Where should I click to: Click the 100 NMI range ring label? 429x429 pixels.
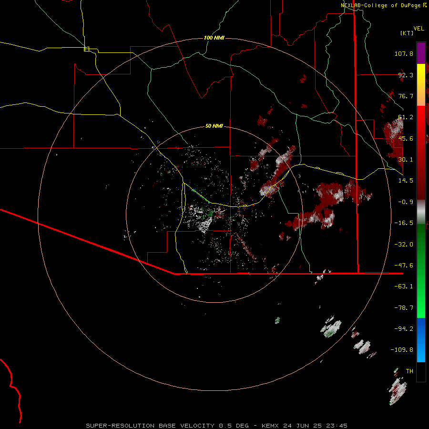coord(214,38)
